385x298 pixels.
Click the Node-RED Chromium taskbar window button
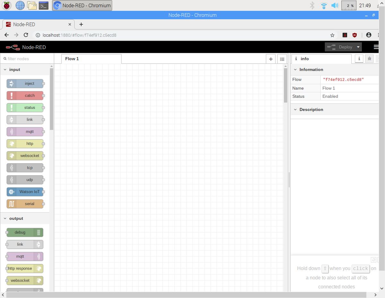(x=82, y=5)
